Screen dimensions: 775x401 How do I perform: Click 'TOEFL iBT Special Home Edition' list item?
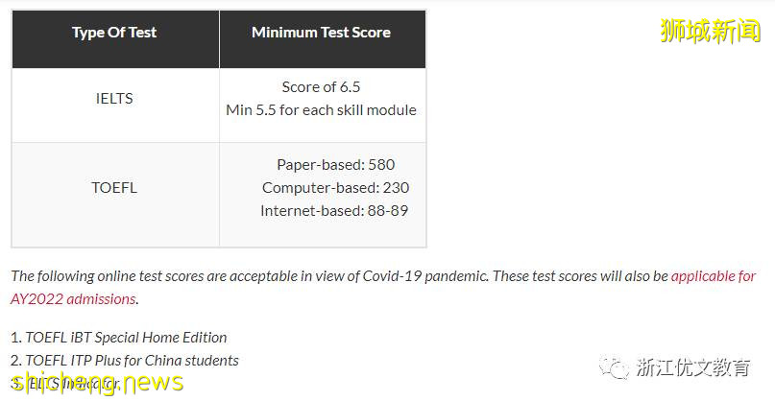[126, 338]
